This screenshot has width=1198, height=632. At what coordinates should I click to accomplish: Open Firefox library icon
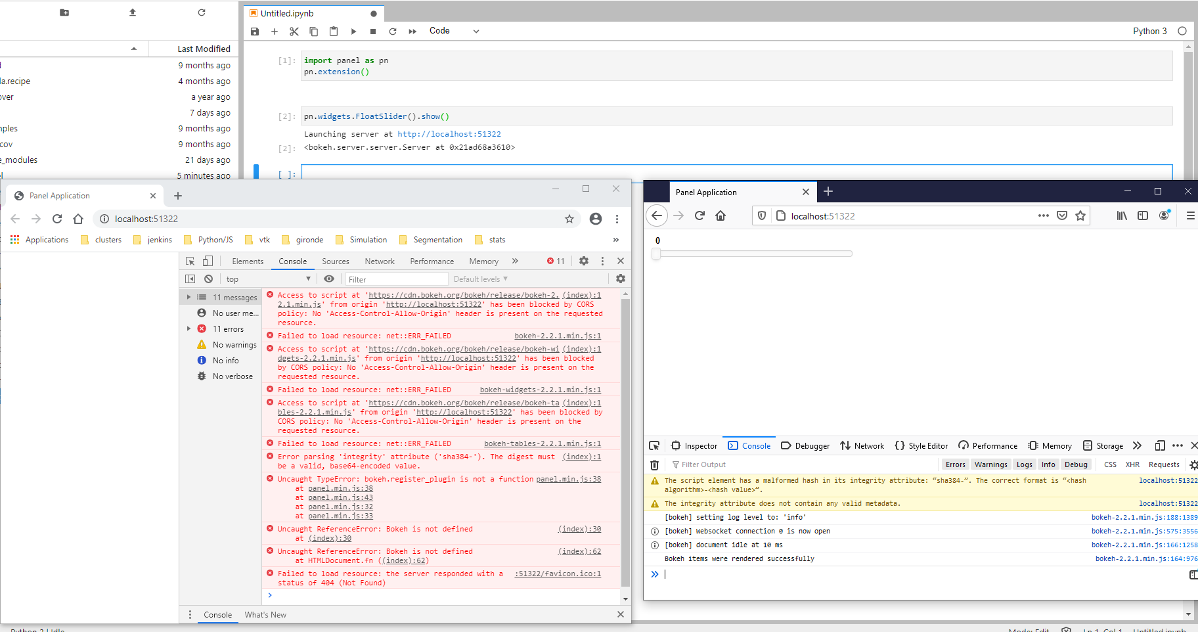1122,215
